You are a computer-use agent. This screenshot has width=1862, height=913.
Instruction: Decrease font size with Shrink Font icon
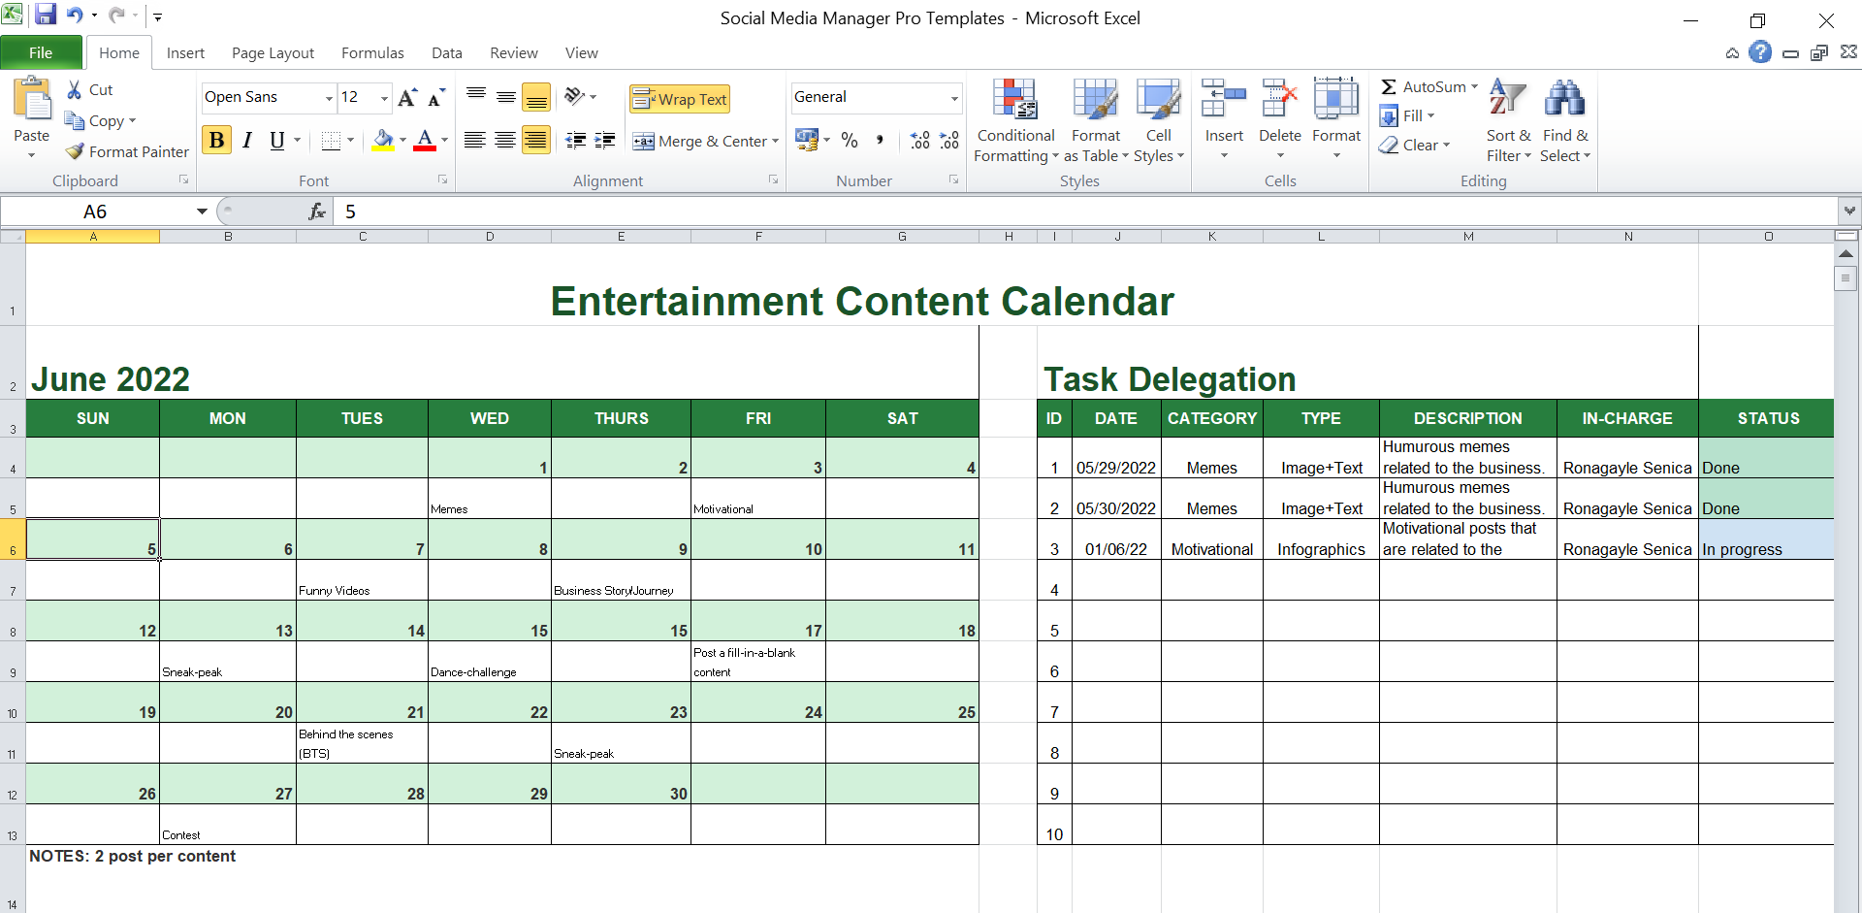pos(436,97)
